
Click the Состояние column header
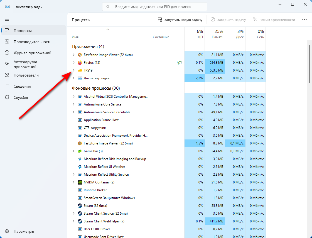click(x=168, y=34)
